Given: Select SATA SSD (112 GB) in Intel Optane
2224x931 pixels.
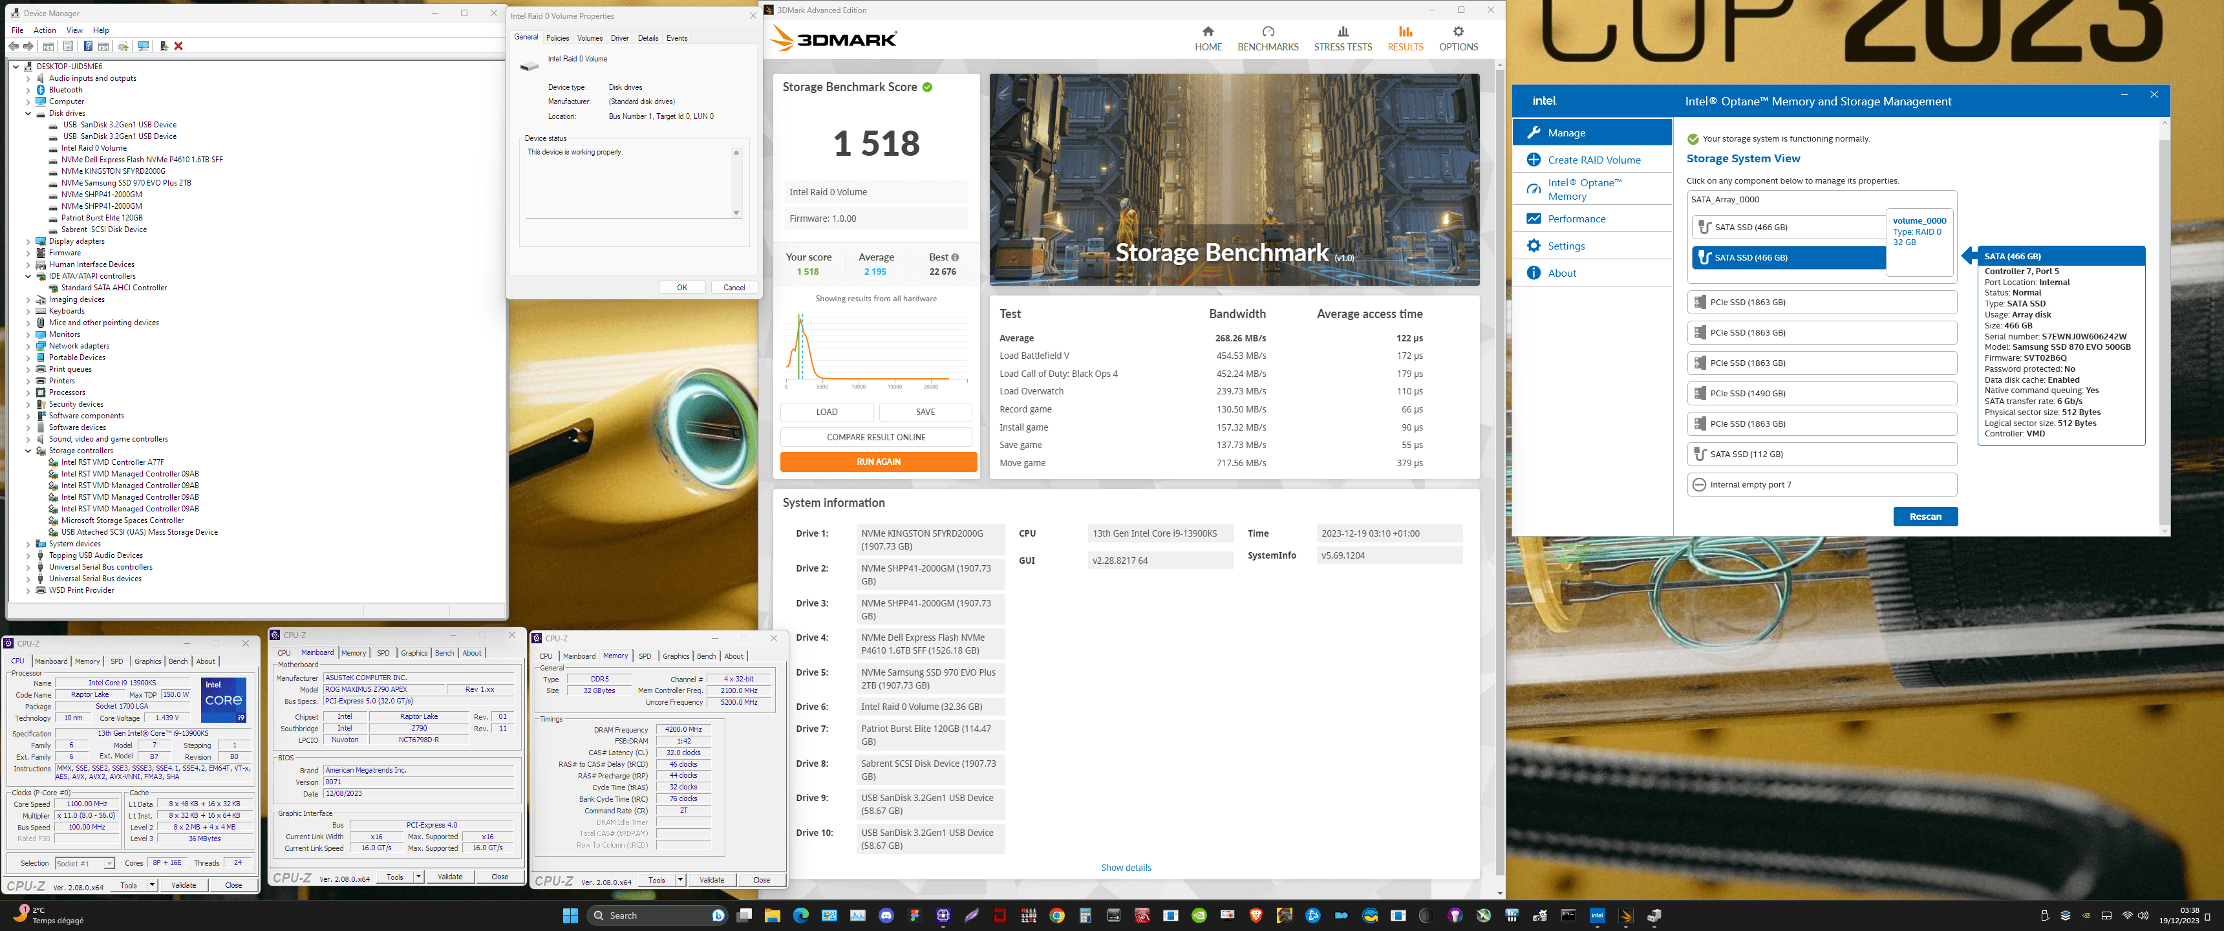Looking at the screenshot, I should point(1822,455).
